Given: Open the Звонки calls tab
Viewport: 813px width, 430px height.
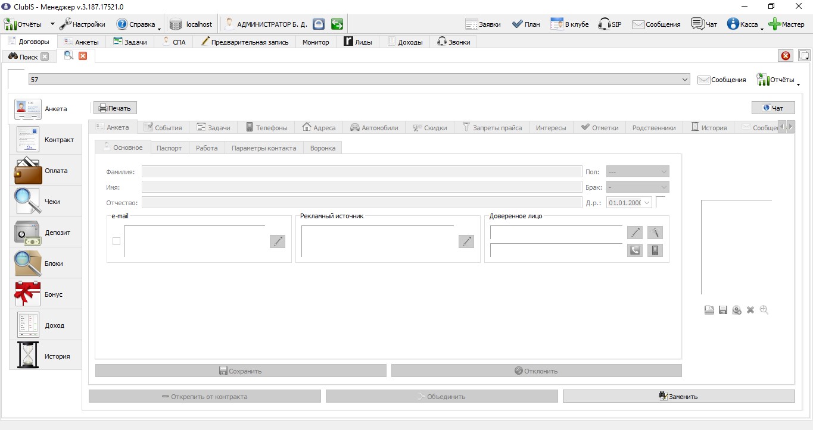Looking at the screenshot, I should [453, 42].
